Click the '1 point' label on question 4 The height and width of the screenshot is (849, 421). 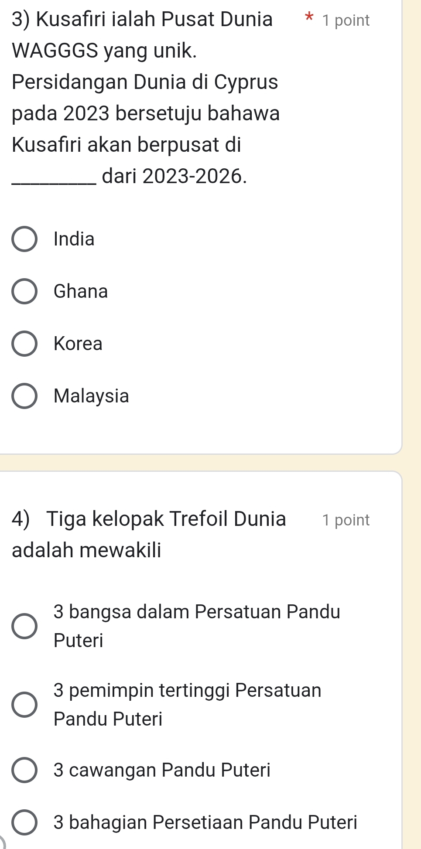click(x=346, y=520)
